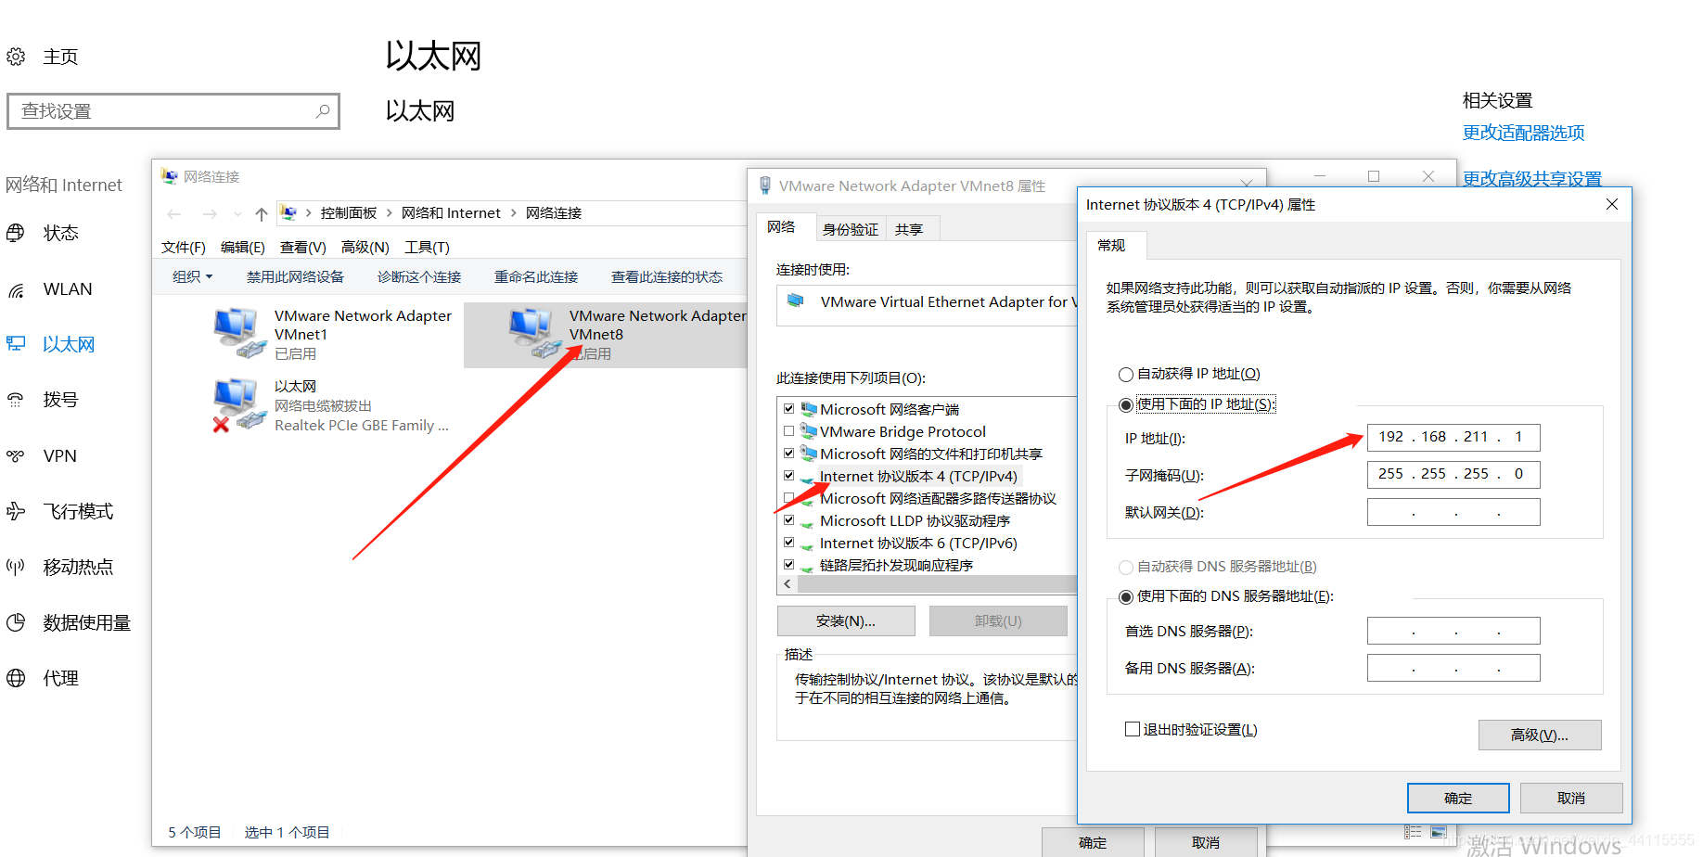
Task: Select the 以太网 Realtek adapter icon
Action: (239, 404)
